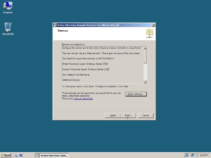This screenshot has width=211, height=158.
Task: Click the Site: Default-First-Site-Name line
Action: coord(76,75)
